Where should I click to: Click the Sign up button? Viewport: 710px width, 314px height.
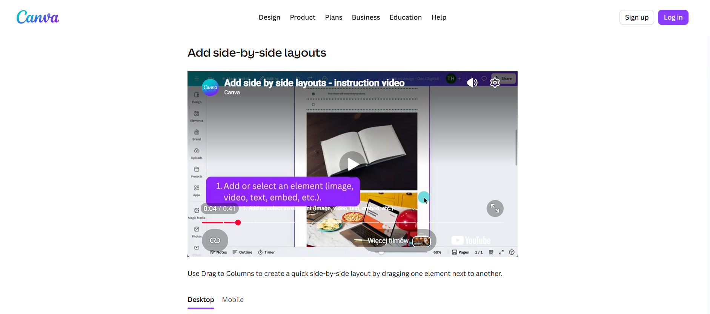(x=637, y=17)
